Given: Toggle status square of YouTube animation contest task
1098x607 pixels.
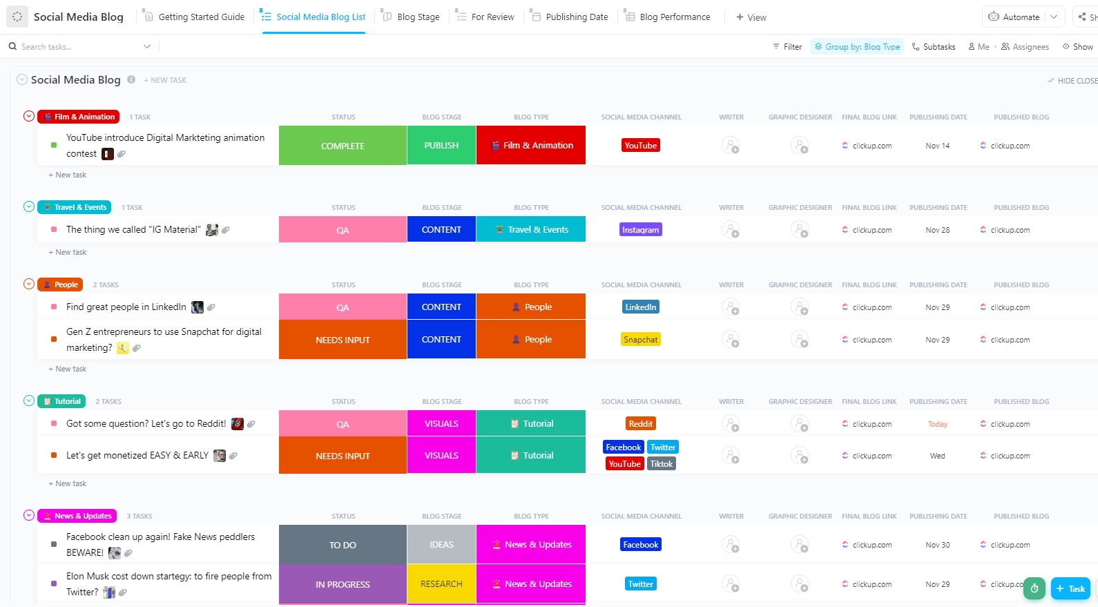Looking at the screenshot, I should point(54,145).
